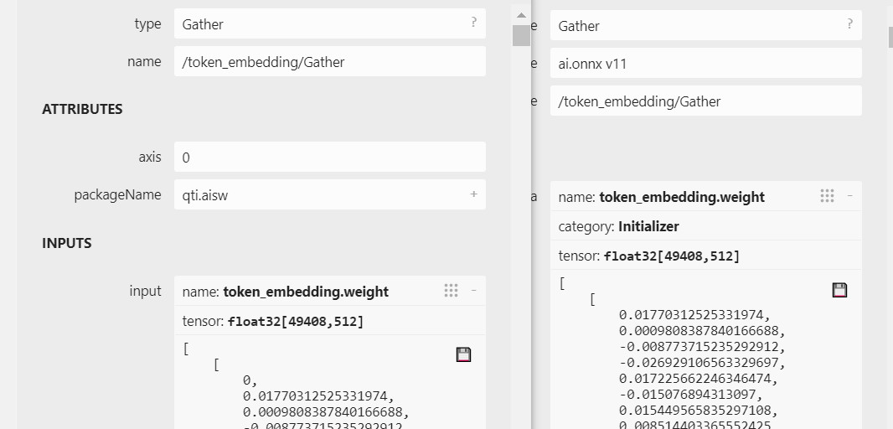Click the help icon beside the left Gather type
The height and width of the screenshot is (429, 893).
tap(473, 23)
